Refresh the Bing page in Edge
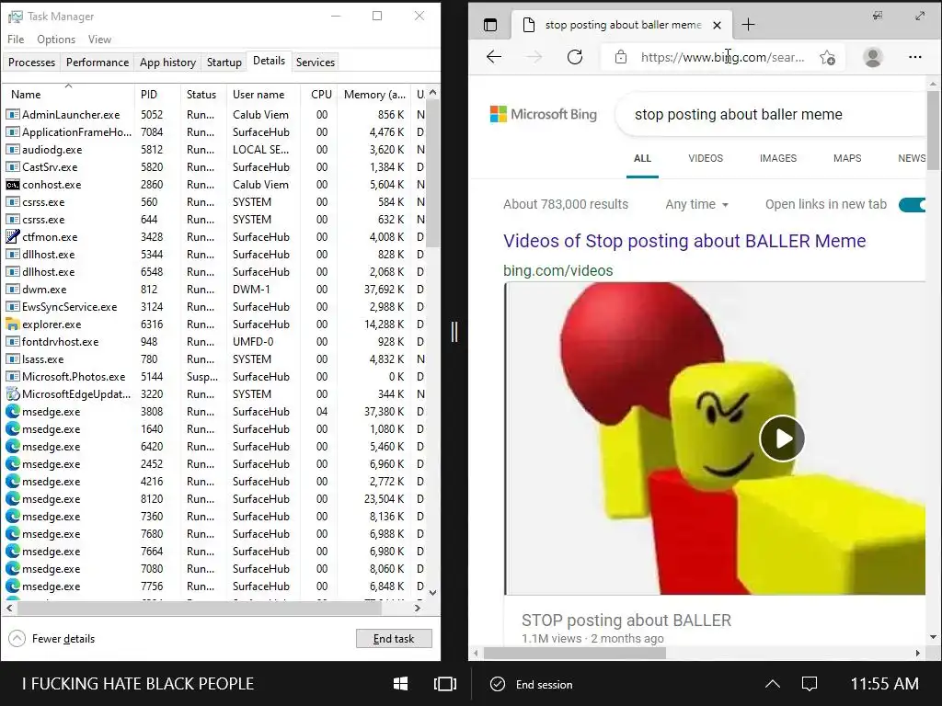The width and height of the screenshot is (942, 706). point(575,57)
